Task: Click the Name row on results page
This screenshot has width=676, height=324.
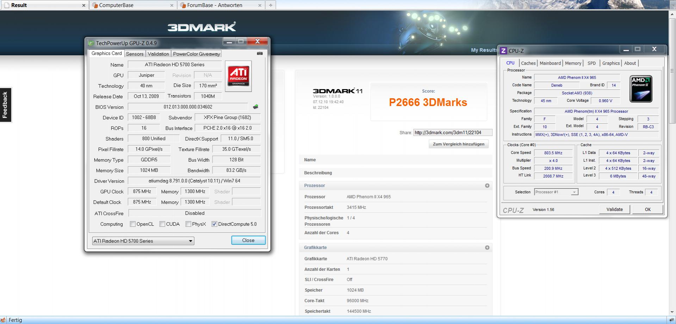Action: tap(396, 160)
